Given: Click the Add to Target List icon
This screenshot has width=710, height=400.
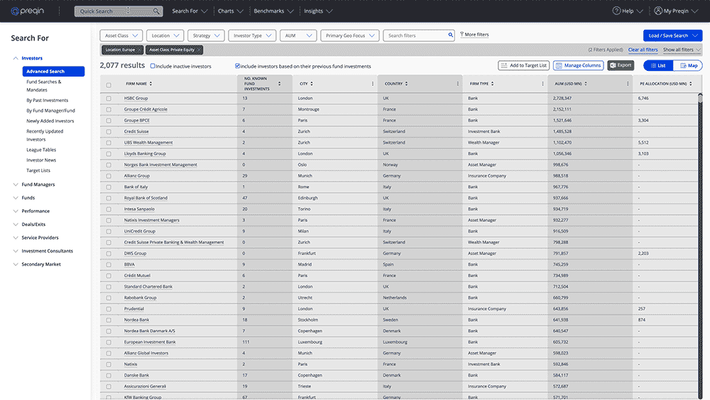Looking at the screenshot, I should (504, 66).
